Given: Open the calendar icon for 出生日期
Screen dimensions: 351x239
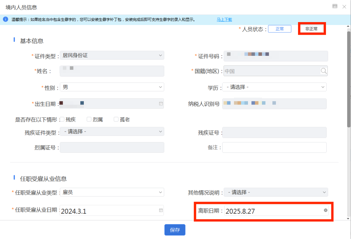Looking at the screenshot, I should pyautogui.click(x=161, y=104).
